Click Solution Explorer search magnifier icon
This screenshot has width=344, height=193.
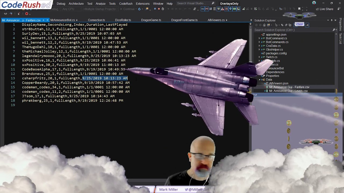[x=334, y=30]
